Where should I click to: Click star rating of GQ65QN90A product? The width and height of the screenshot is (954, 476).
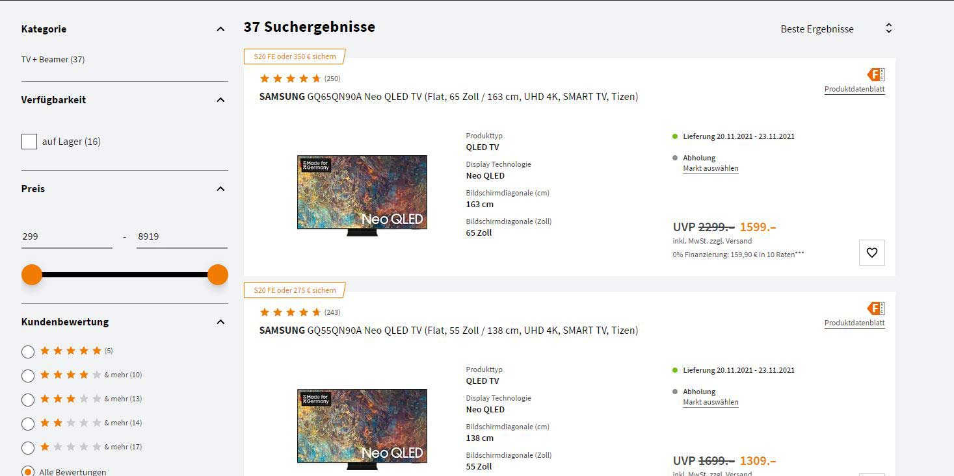click(x=290, y=79)
